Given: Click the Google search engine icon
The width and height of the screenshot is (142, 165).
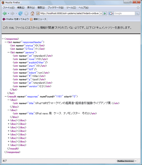Looking at the screenshot, I should (x=110, y=14).
